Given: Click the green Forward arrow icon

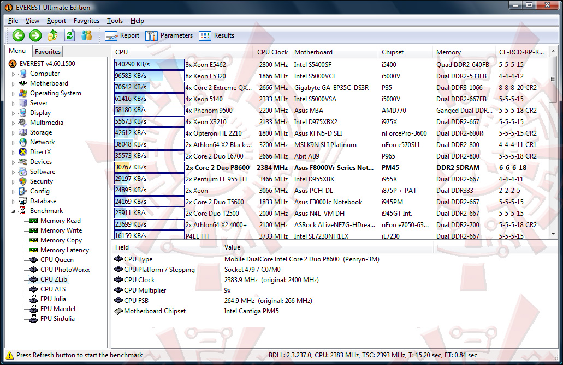Looking at the screenshot, I should [35, 35].
